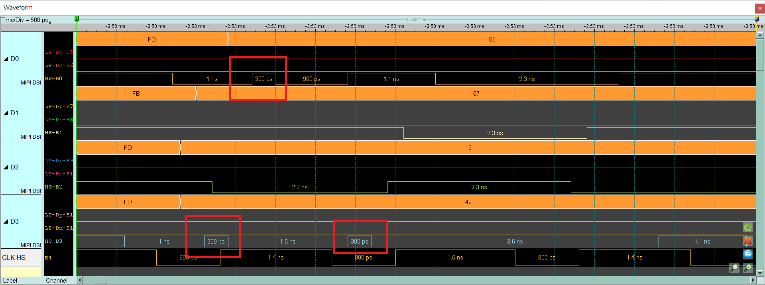The image size is (765, 285).
Task: Select the D0 decoded byte FD
Action: click(151, 39)
